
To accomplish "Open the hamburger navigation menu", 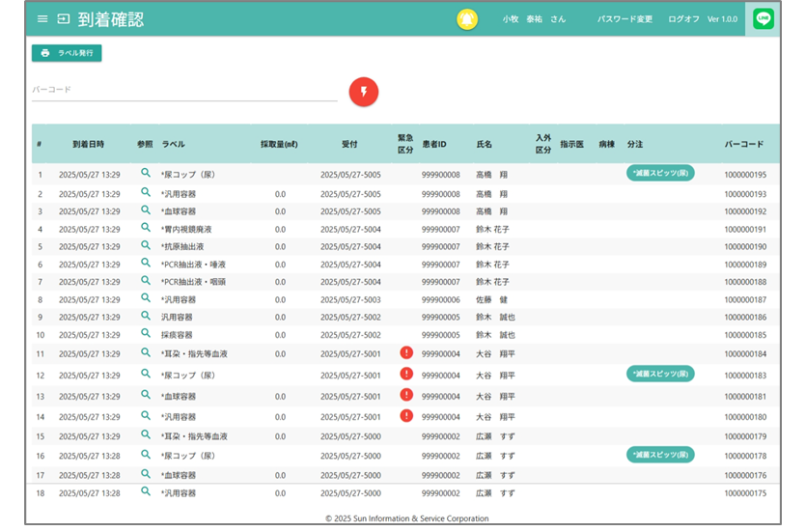I will pos(42,19).
